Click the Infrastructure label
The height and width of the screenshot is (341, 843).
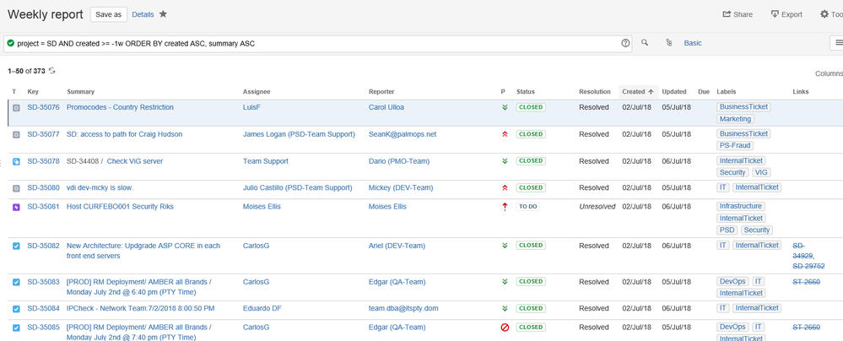740,207
